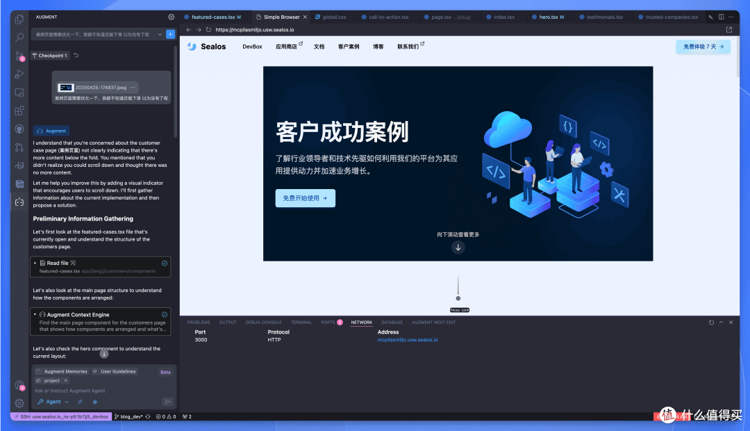This screenshot has width=750, height=431.
Task: Close the bottom panel
Action: [x=731, y=323]
